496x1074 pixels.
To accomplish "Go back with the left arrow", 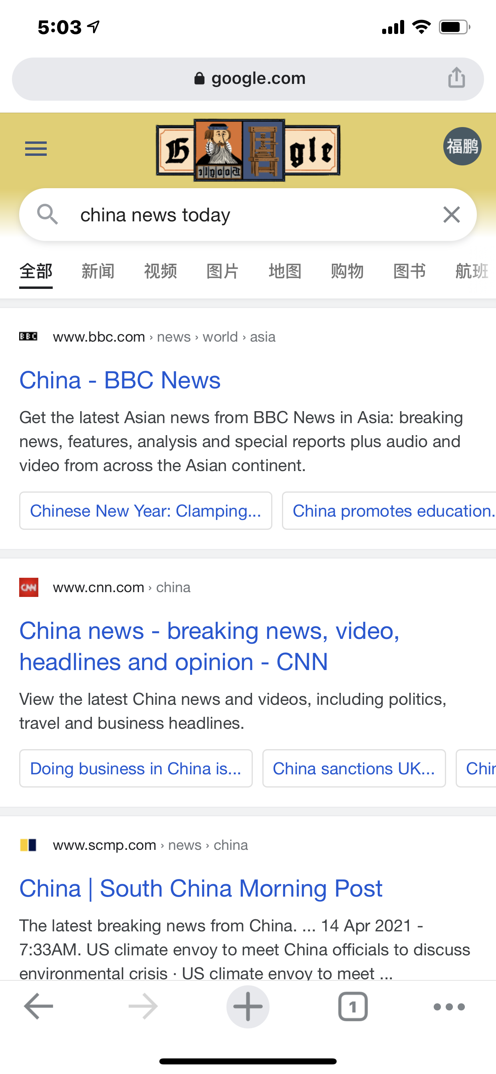I will 38,1006.
